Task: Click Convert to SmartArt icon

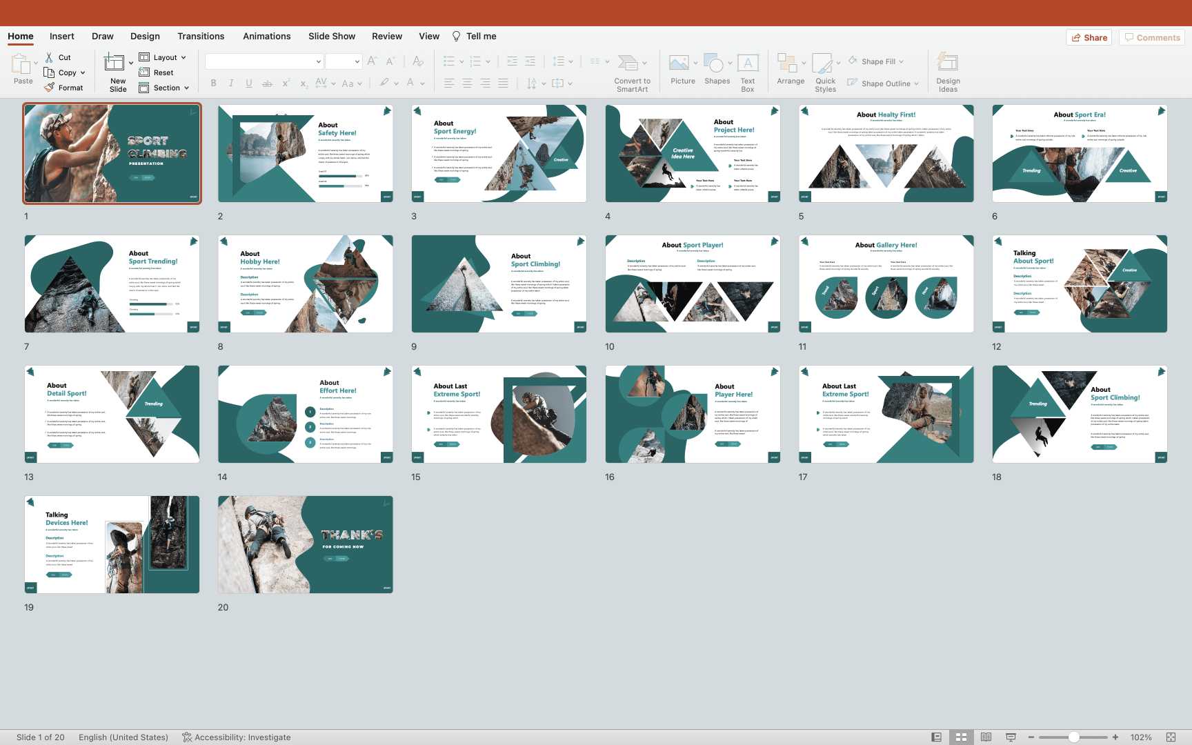Action: coord(628,64)
